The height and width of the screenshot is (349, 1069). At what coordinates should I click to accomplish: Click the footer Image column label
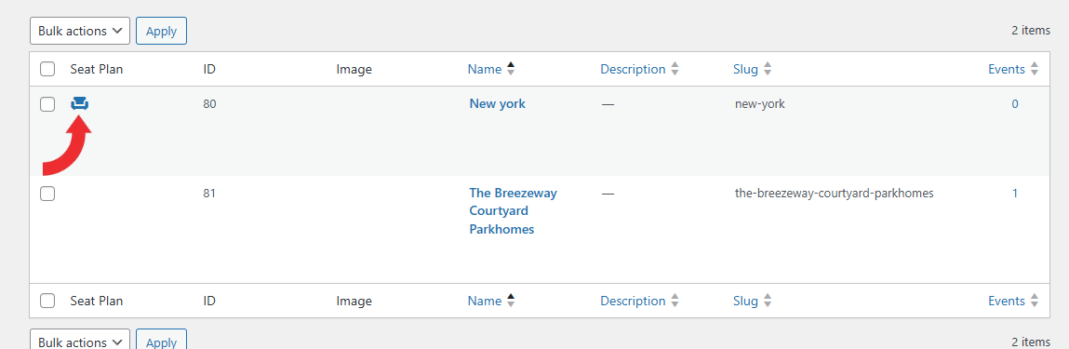click(x=354, y=301)
